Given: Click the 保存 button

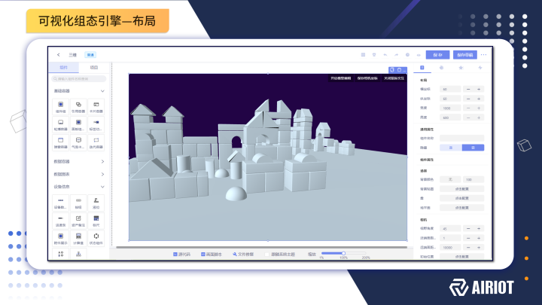Looking at the screenshot, I should point(437,55).
